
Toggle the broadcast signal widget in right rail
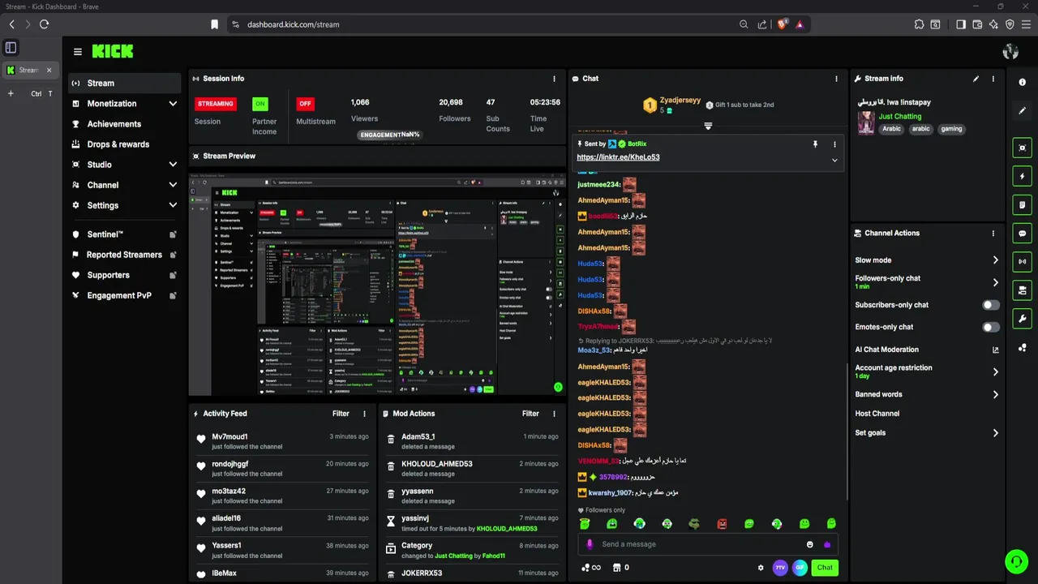[1022, 261]
